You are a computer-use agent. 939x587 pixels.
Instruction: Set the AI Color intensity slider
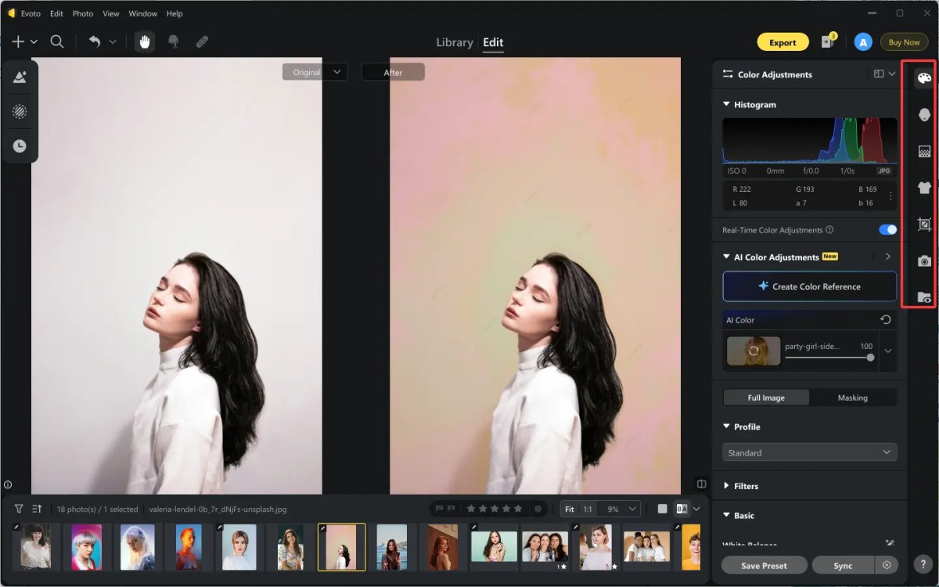point(870,358)
